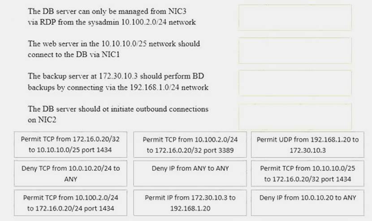Click the empty drop box beside the RDP management requirement
Image resolution: width=372 pixels, height=221 pixels.
point(295,17)
